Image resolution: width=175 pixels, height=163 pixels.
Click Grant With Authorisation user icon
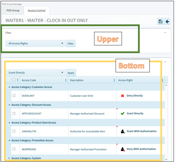click(x=123, y=131)
